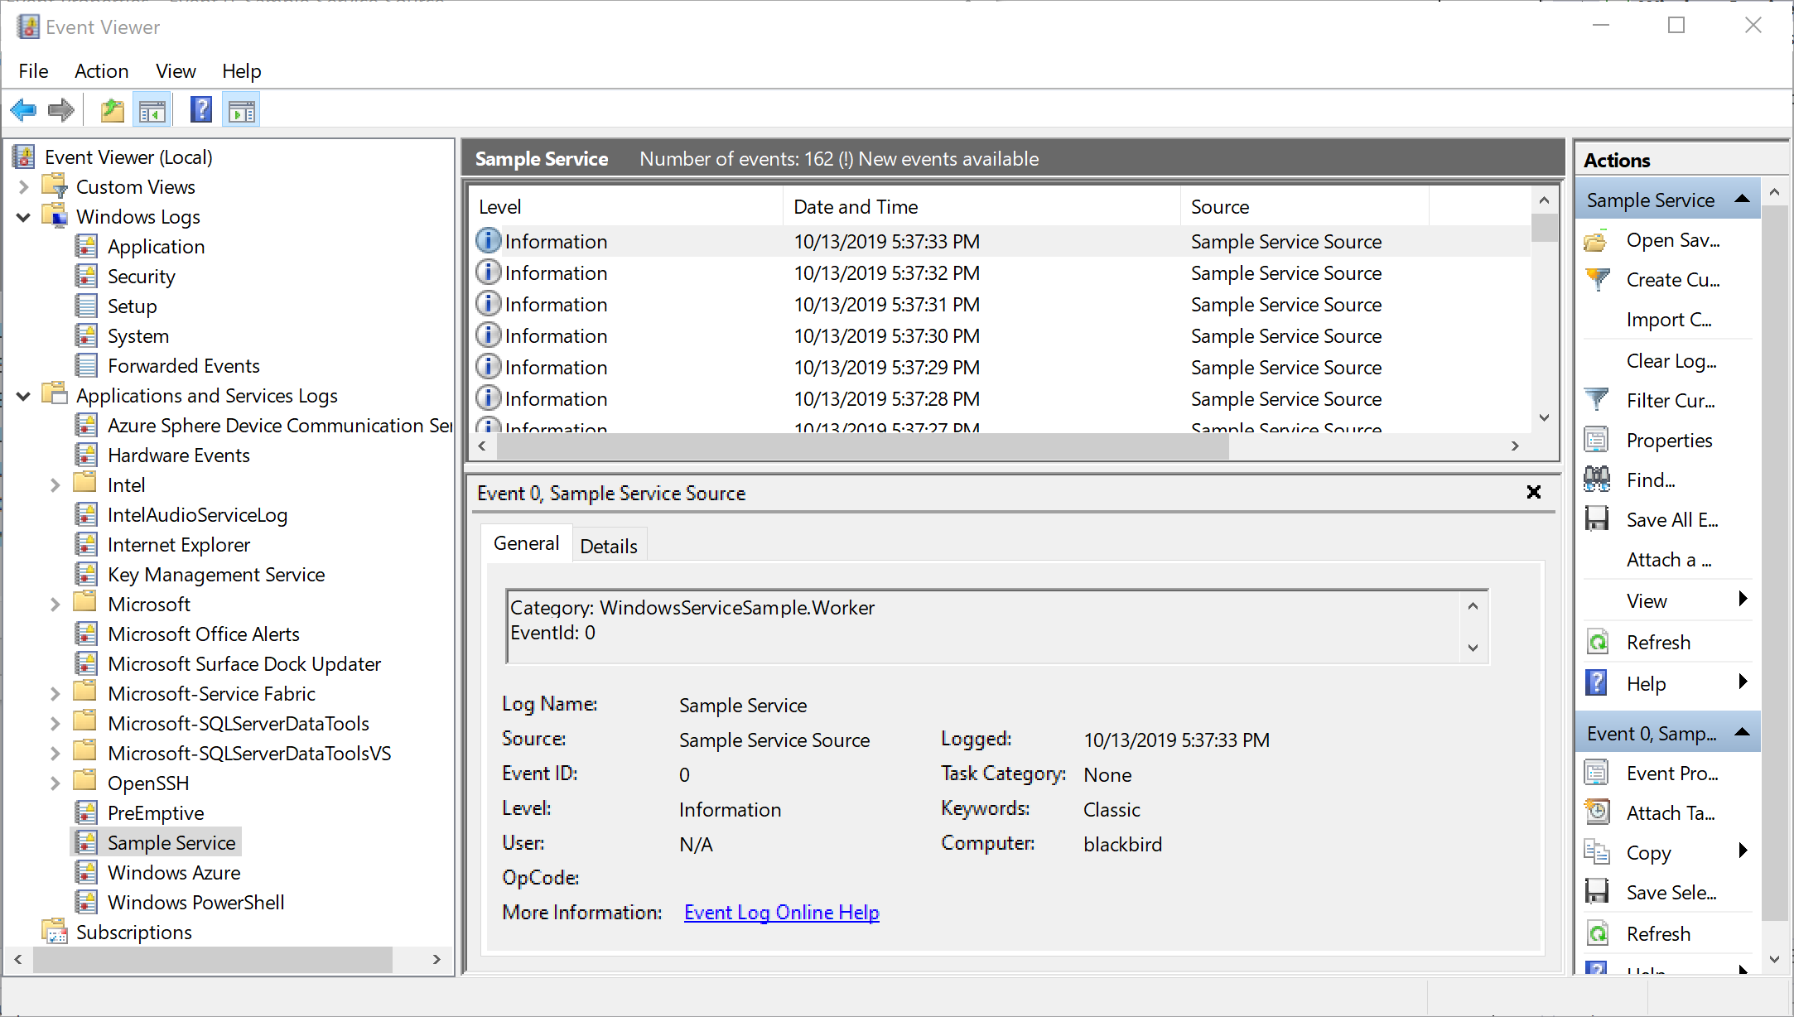
Task: Expand the Microsoft folder node
Action: [x=55, y=605]
